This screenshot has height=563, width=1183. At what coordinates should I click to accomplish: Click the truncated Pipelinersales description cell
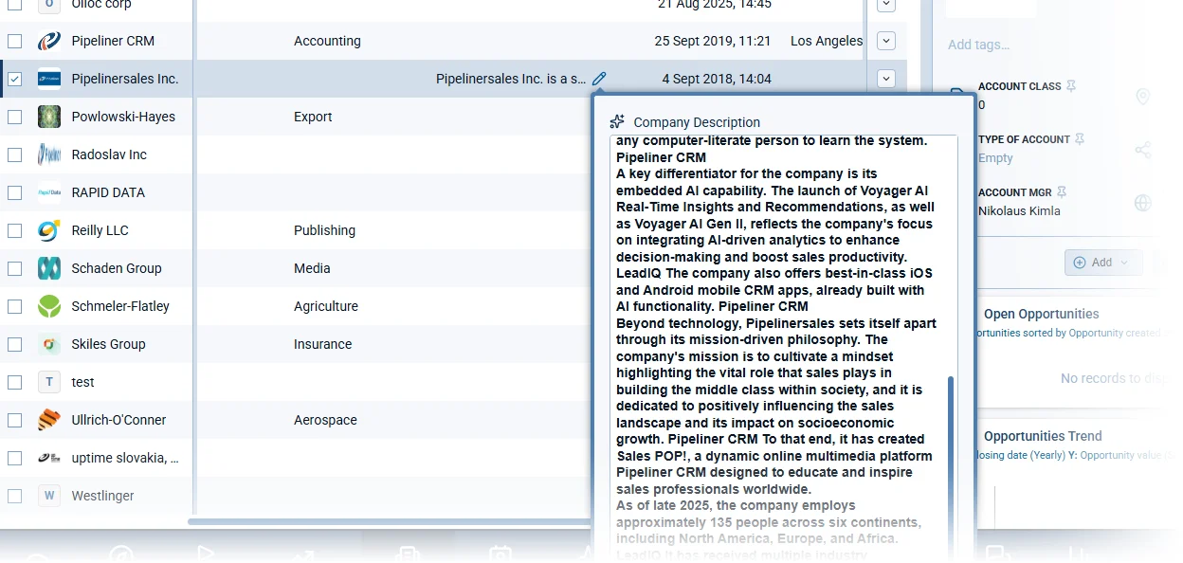pyautogui.click(x=511, y=79)
